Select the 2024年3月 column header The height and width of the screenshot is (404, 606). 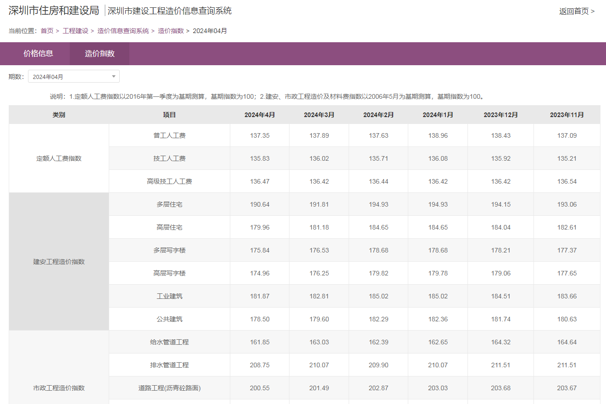[319, 115]
